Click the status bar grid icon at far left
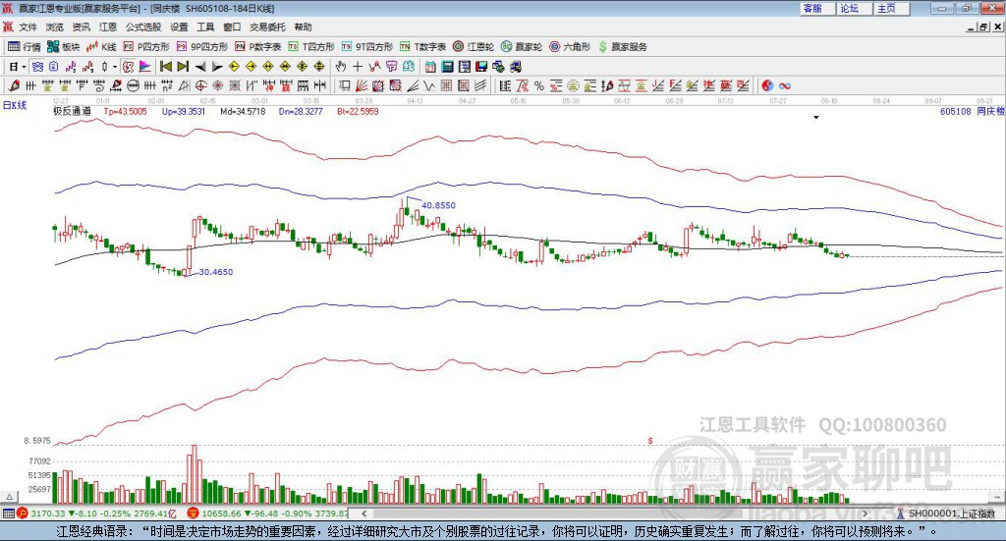 tap(8, 514)
